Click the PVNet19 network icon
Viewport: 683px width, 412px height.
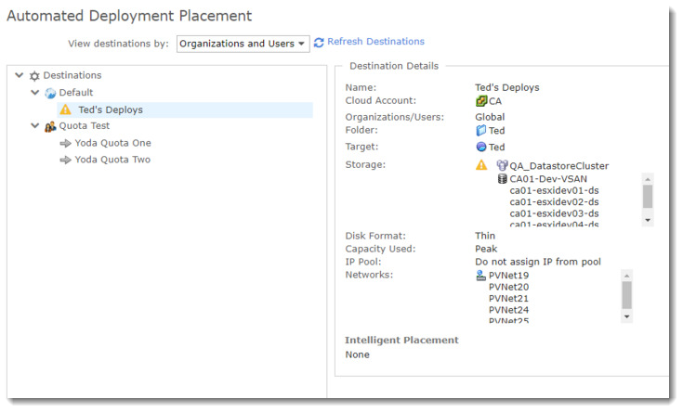[481, 275]
